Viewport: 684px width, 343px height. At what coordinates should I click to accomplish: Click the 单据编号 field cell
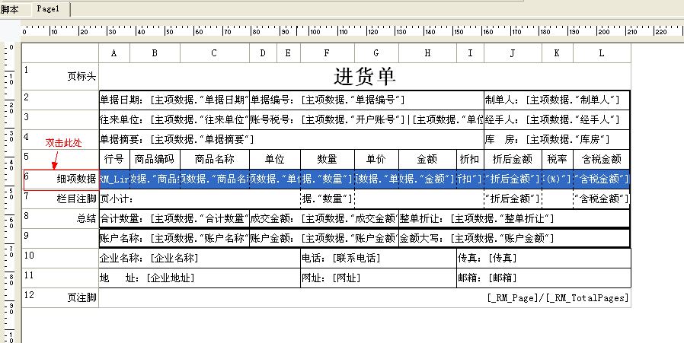(x=366, y=100)
